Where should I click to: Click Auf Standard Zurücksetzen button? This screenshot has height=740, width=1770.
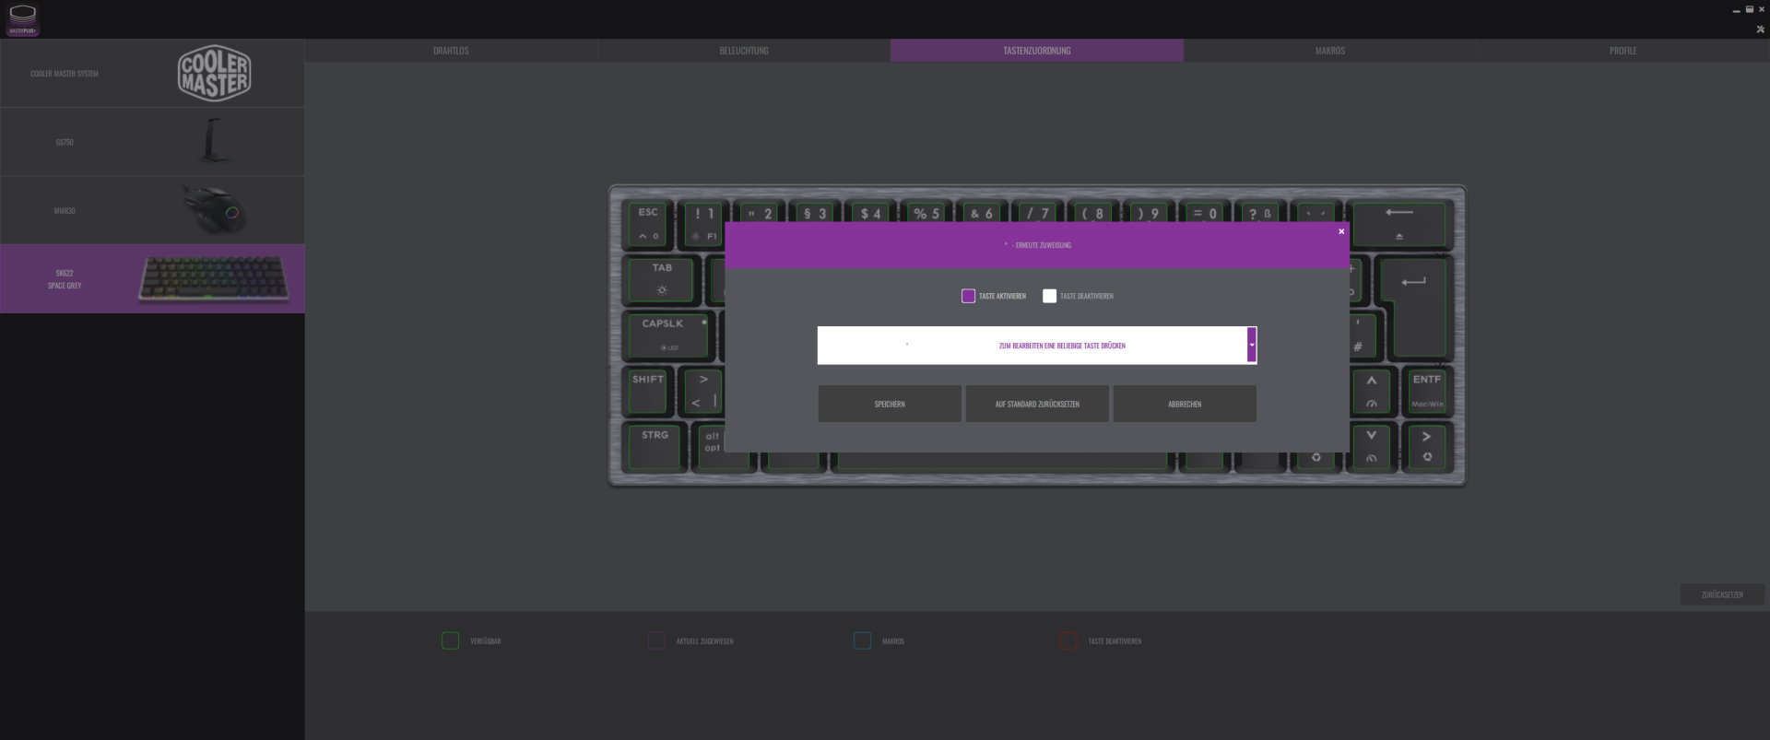point(1037,404)
